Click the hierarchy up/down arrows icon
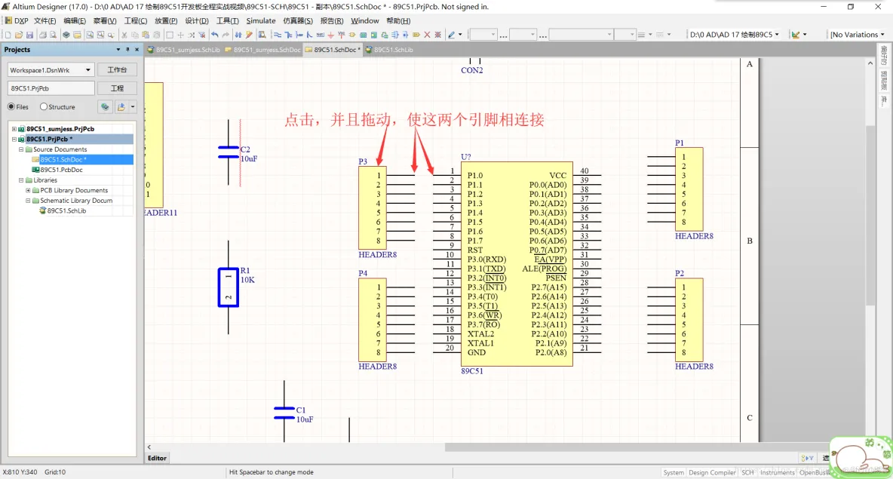 [238, 35]
